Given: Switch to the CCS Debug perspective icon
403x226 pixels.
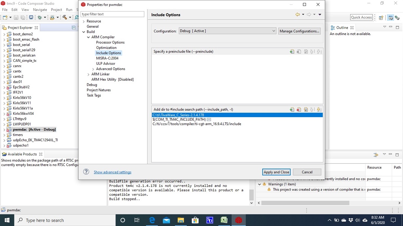Looking at the screenshot, I should tap(397, 18).
